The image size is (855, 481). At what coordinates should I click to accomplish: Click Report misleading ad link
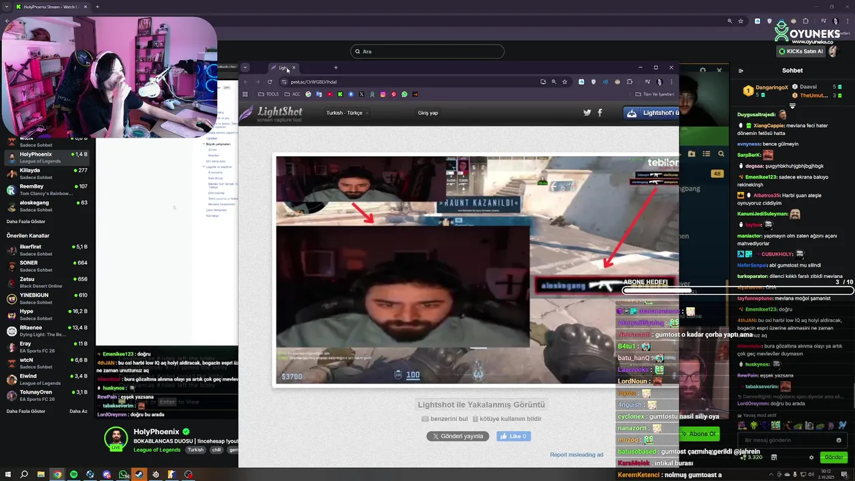point(576,455)
